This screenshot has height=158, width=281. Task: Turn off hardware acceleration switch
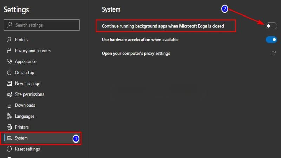pos(271,40)
